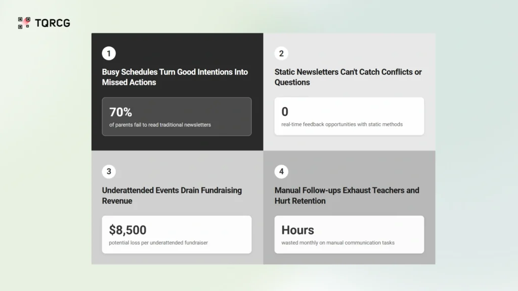Viewport: 518px width, 291px height.
Task: Click the TQRCG brand name text
Action: (x=53, y=23)
